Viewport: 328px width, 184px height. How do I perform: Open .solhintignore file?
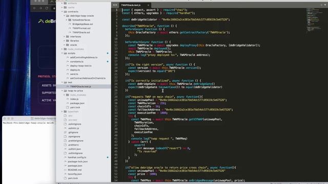tap(75, 153)
